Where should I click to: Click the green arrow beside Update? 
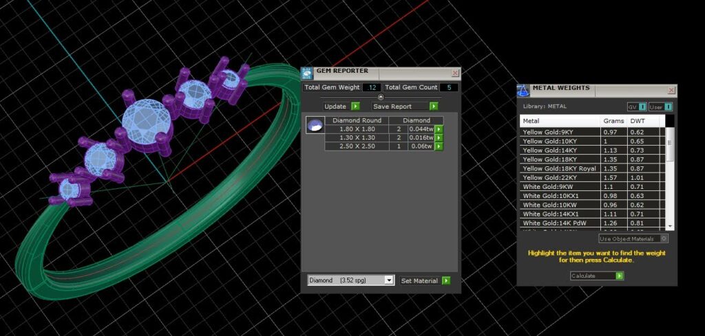tap(355, 107)
